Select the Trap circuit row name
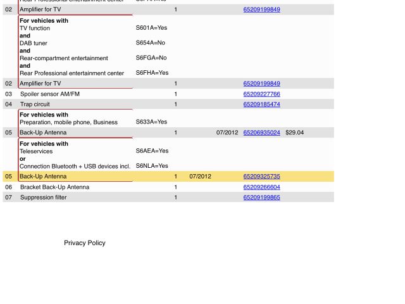The image size is (405, 304). coord(35,104)
